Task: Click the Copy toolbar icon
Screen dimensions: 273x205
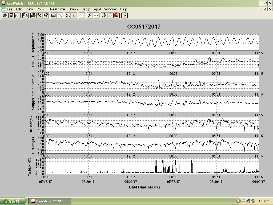Action: click(26, 15)
